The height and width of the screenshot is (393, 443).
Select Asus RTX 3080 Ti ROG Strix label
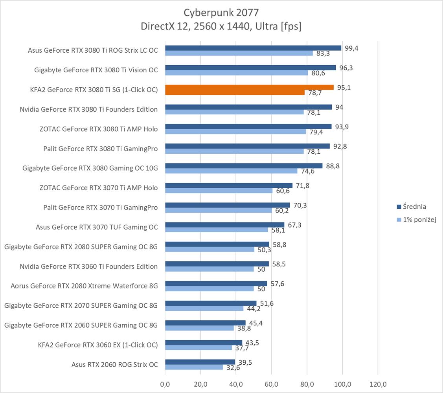(93, 50)
